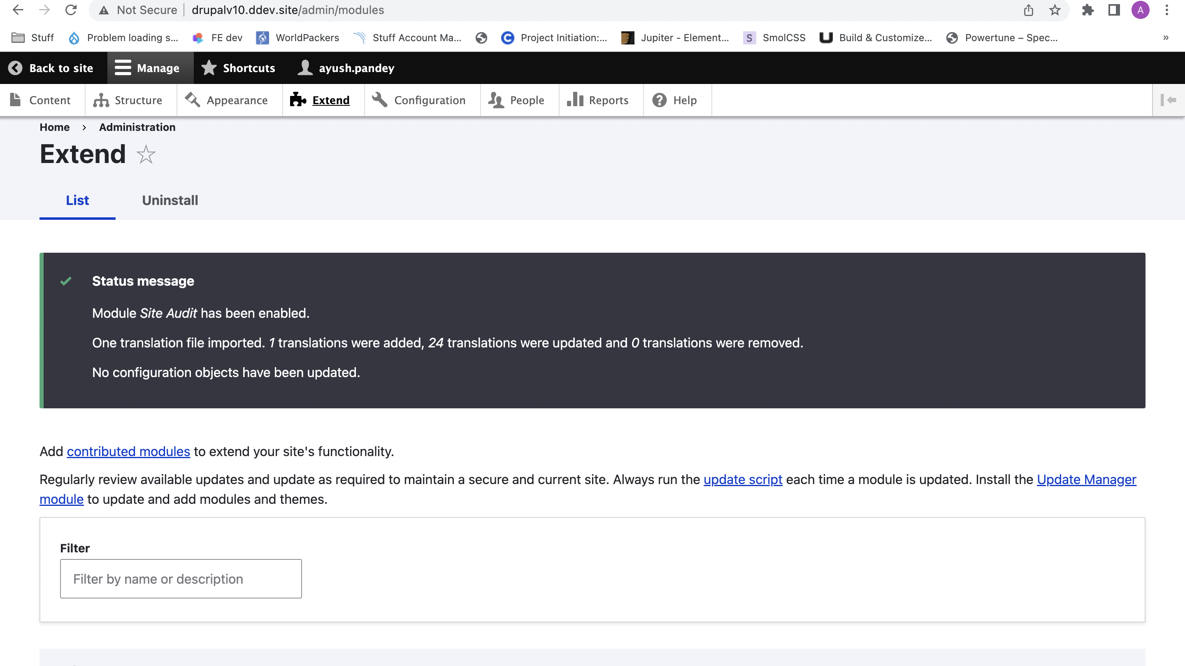
Task: Switch to the Uninstall tab
Action: tap(170, 200)
